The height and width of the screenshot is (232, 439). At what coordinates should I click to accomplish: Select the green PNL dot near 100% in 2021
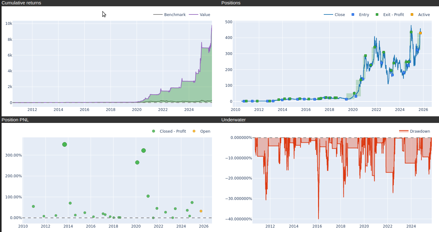[148, 196]
